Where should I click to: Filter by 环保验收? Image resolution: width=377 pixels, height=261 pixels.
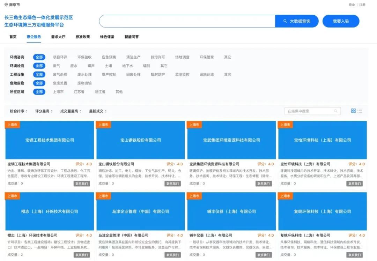84,57
